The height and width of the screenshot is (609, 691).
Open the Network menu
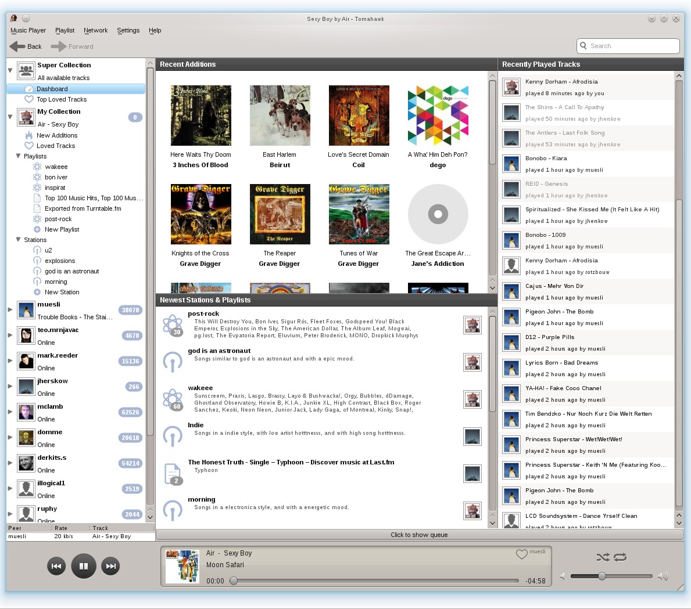click(x=95, y=30)
